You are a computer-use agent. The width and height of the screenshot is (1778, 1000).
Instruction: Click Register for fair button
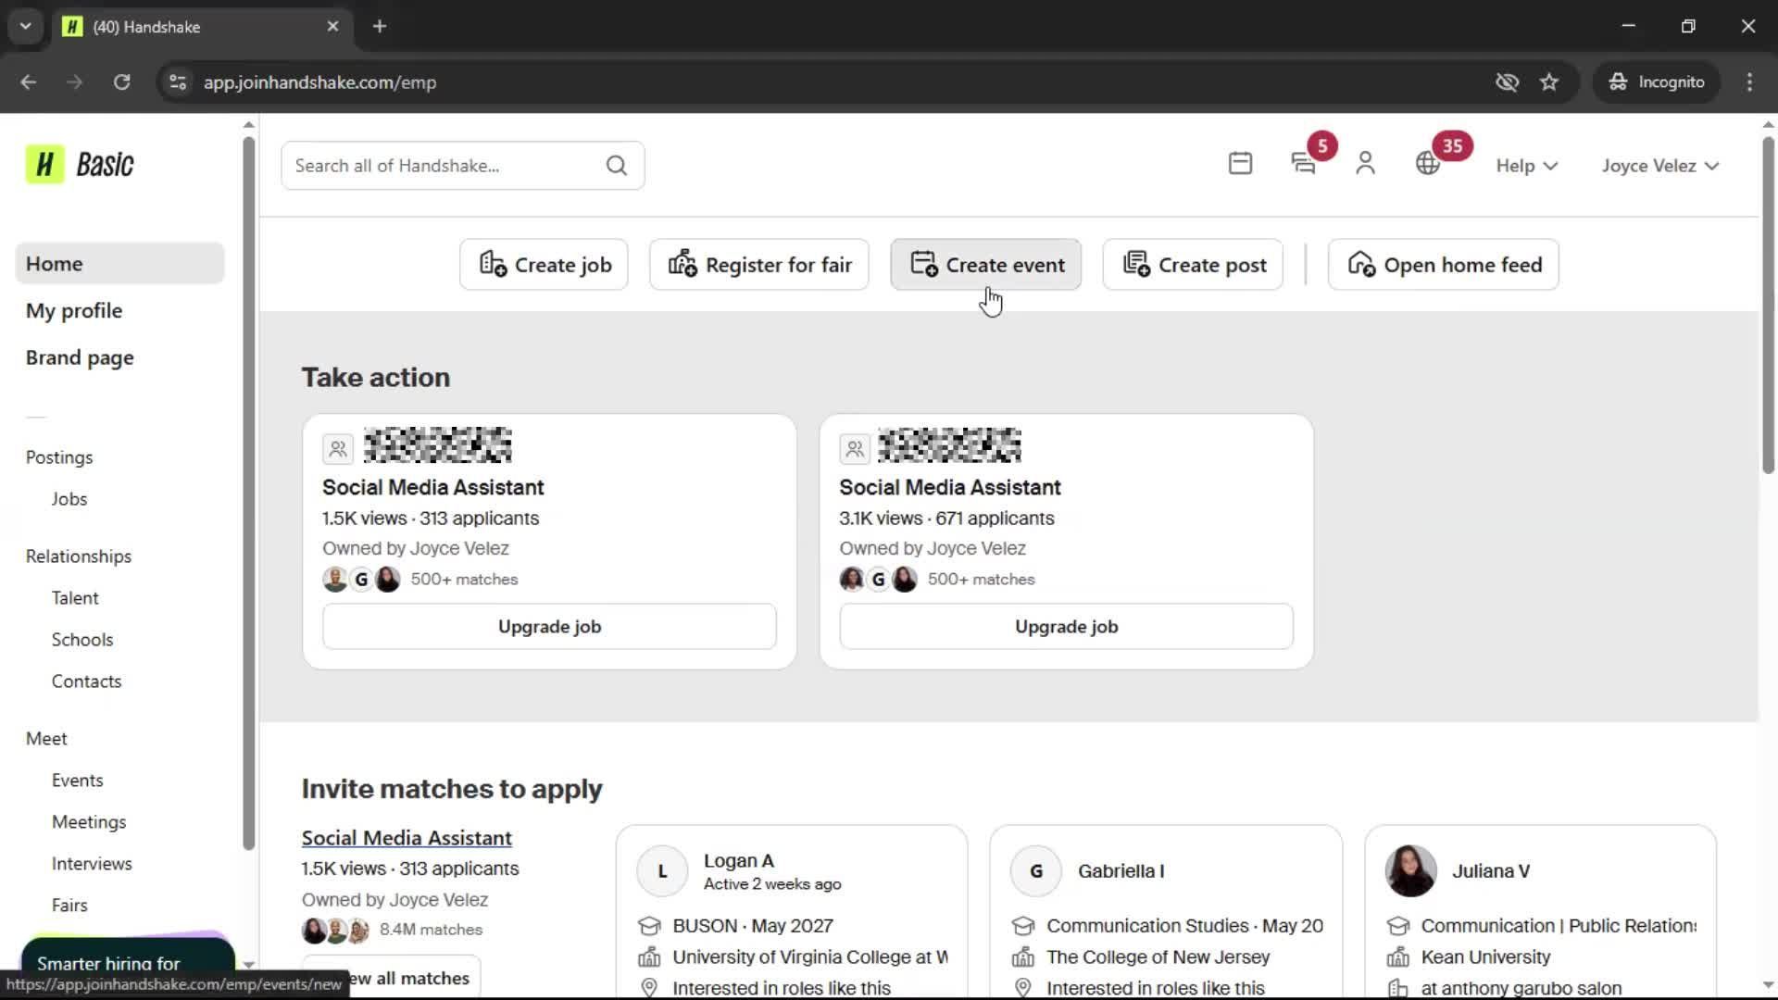pos(758,265)
